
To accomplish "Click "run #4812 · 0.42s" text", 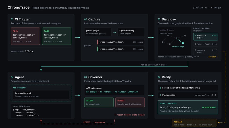I will pyautogui.click(x=22, y=42).
